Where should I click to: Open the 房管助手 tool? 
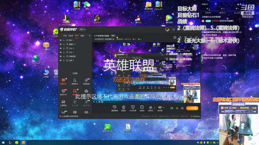[74, 81]
